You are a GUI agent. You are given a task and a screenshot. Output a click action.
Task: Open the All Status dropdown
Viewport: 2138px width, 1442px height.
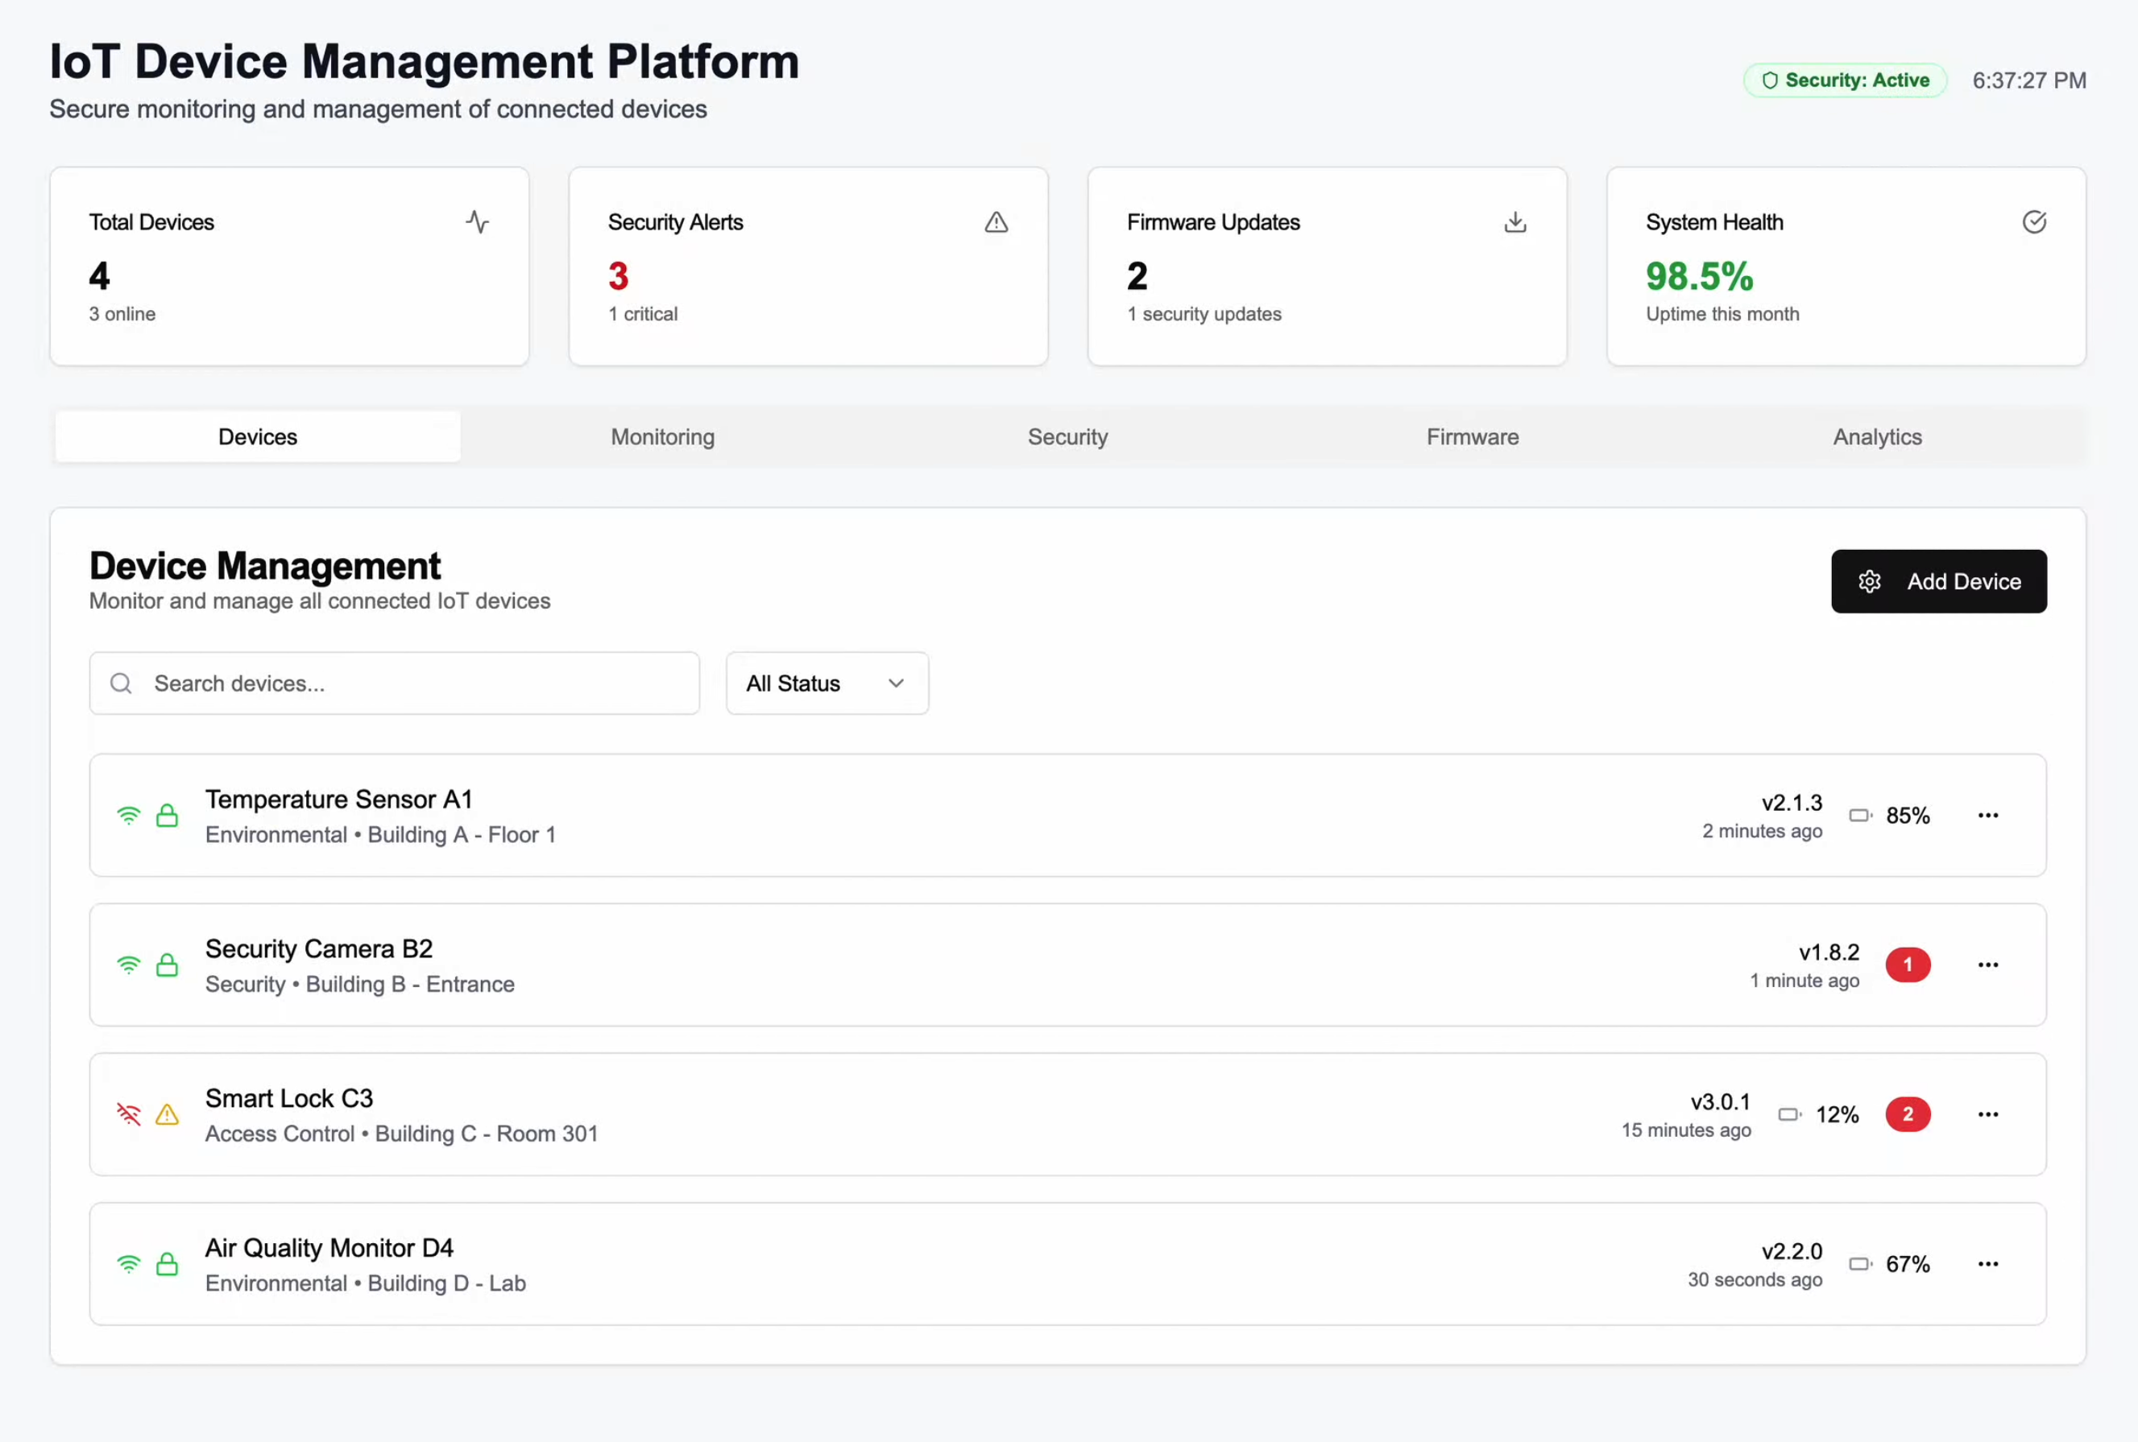[x=827, y=684]
